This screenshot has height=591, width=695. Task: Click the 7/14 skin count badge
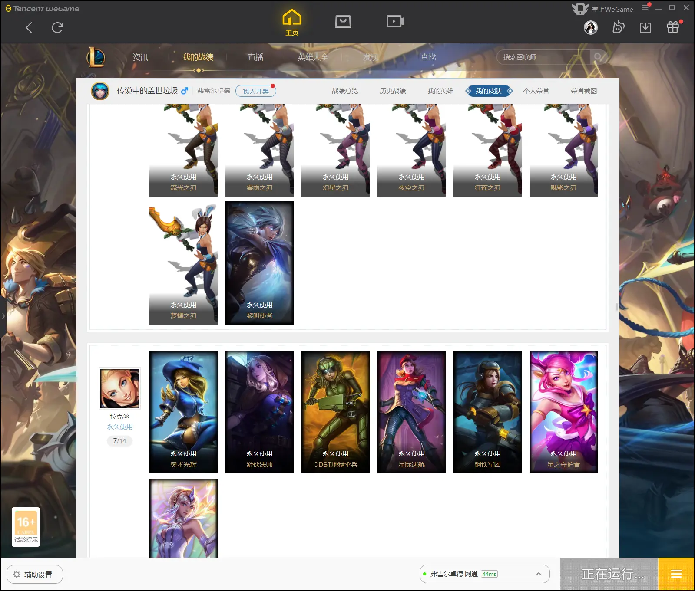pos(119,441)
